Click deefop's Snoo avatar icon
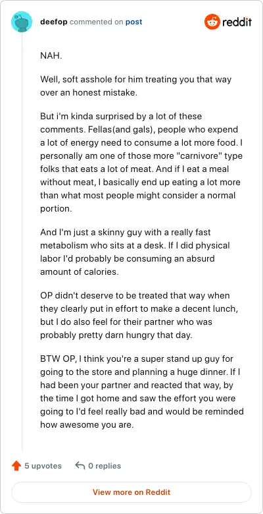Viewport: 263px width, 514px height. 22,22
